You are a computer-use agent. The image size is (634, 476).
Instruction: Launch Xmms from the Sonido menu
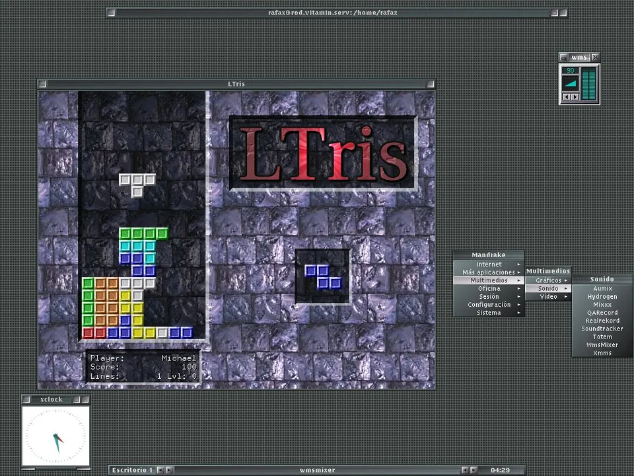point(602,353)
